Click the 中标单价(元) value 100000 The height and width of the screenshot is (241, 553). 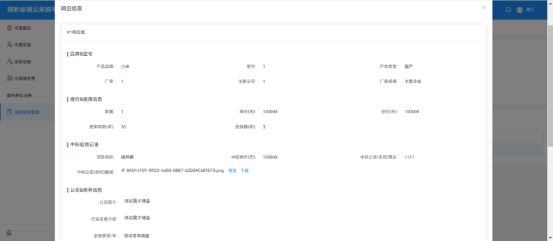click(269, 157)
